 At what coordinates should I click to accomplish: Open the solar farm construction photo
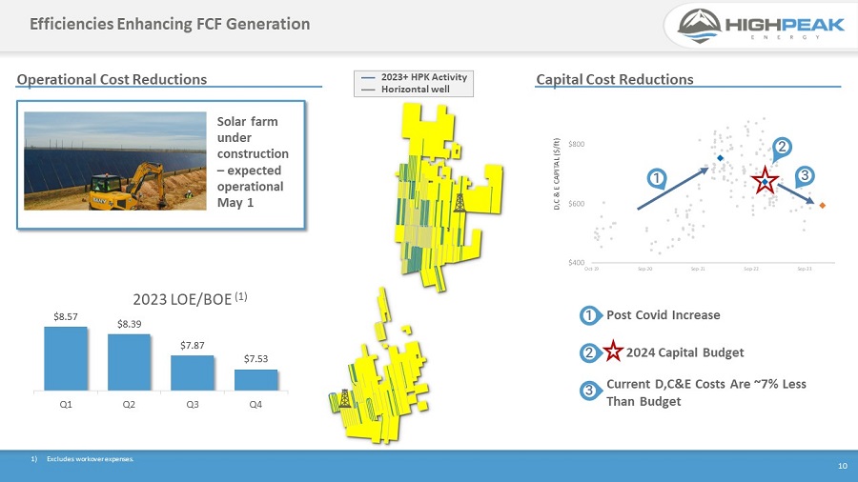(114, 160)
